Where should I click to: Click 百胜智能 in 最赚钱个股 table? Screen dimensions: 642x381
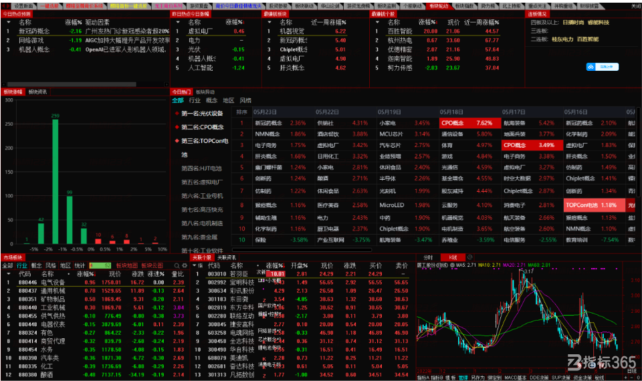pyautogui.click(x=400, y=31)
